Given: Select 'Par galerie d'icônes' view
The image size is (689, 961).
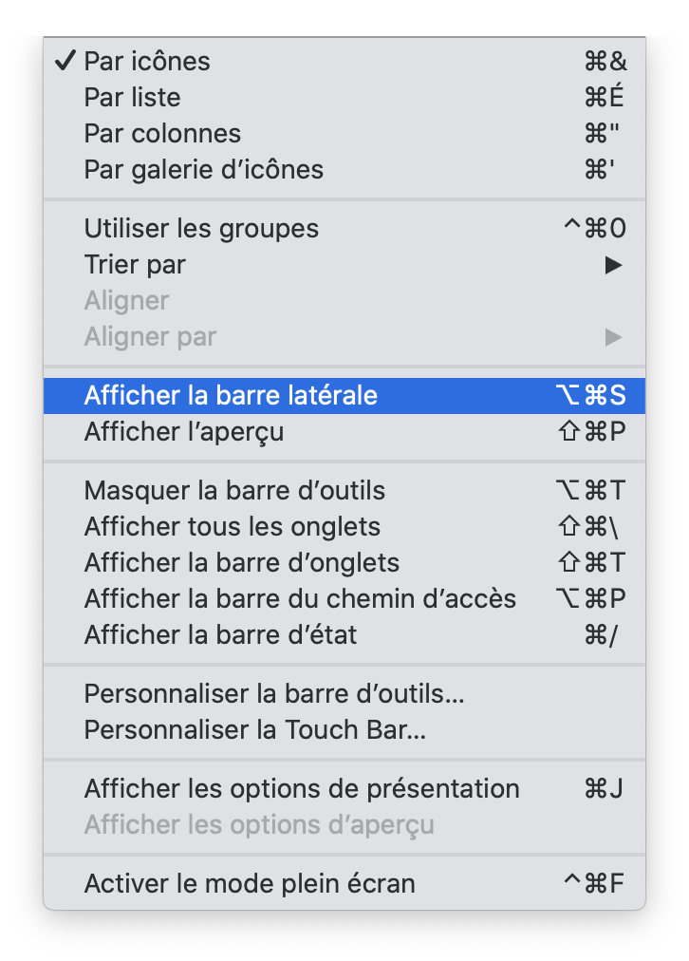Looking at the screenshot, I should 203,170.
